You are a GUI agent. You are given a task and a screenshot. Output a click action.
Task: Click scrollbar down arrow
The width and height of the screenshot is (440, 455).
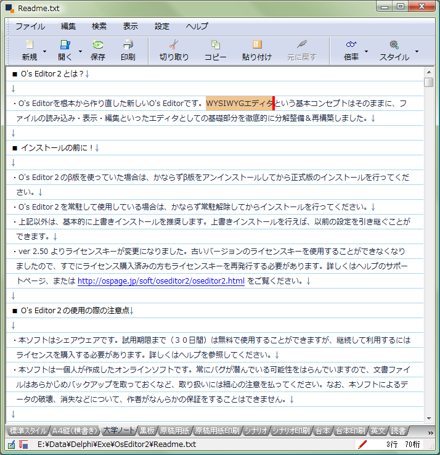(x=429, y=418)
